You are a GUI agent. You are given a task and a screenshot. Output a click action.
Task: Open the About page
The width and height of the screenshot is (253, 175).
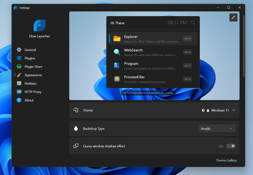tap(29, 100)
